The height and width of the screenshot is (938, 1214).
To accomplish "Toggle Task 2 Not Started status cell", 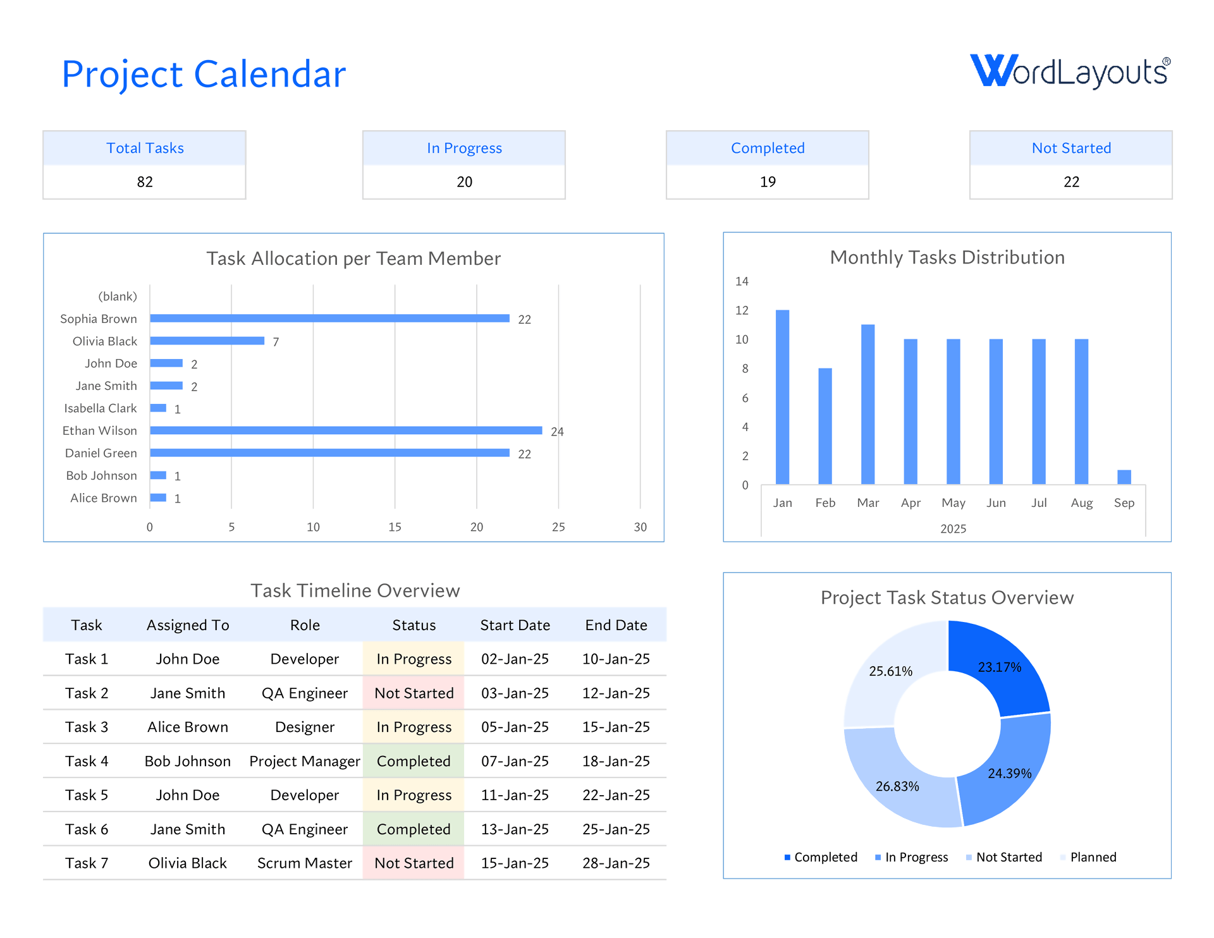I will (x=414, y=693).
